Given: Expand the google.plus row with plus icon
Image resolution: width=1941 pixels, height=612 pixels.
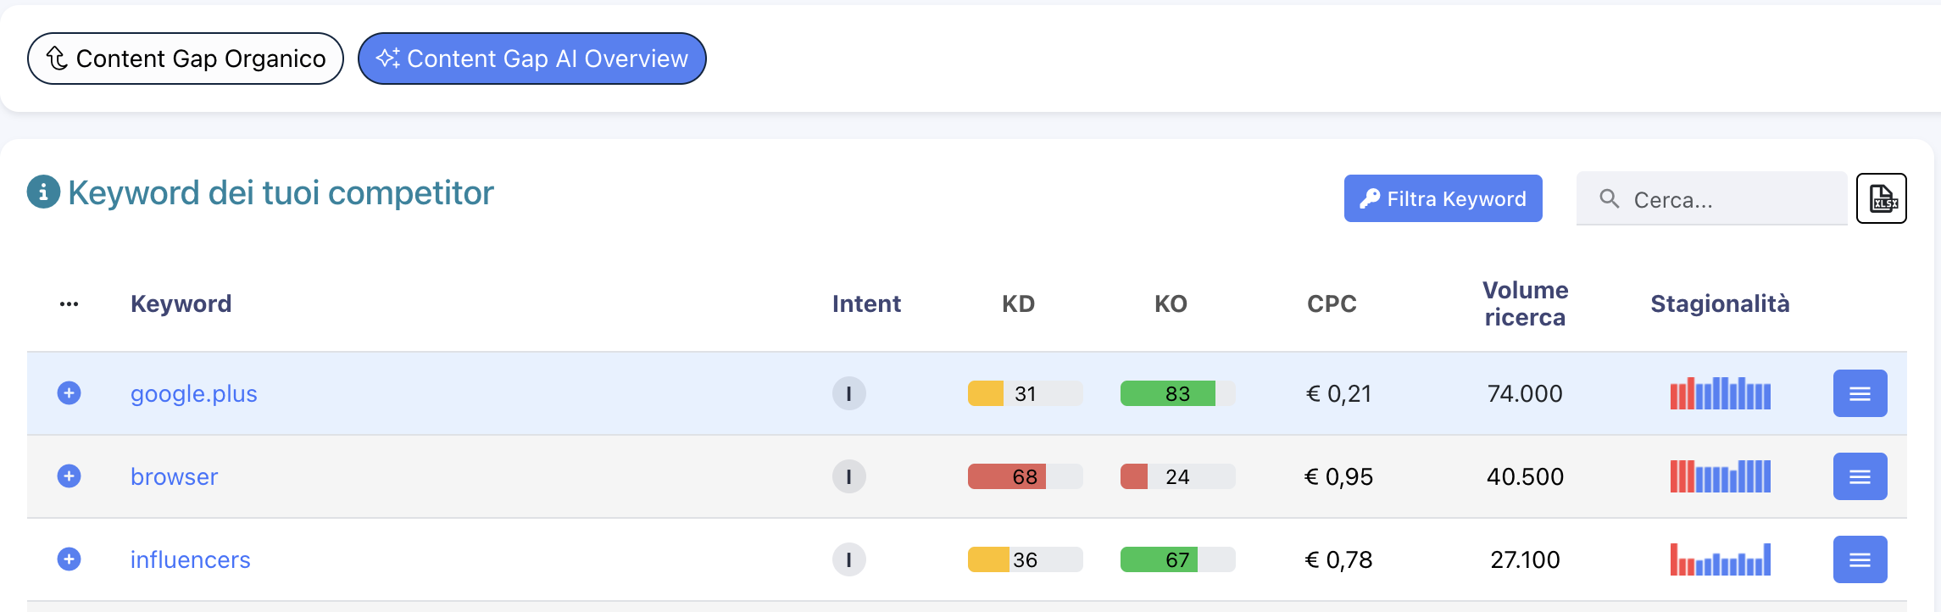Looking at the screenshot, I should coord(70,393).
